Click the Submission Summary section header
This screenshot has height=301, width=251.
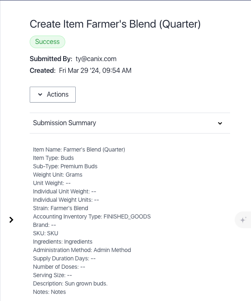[x=130, y=123]
